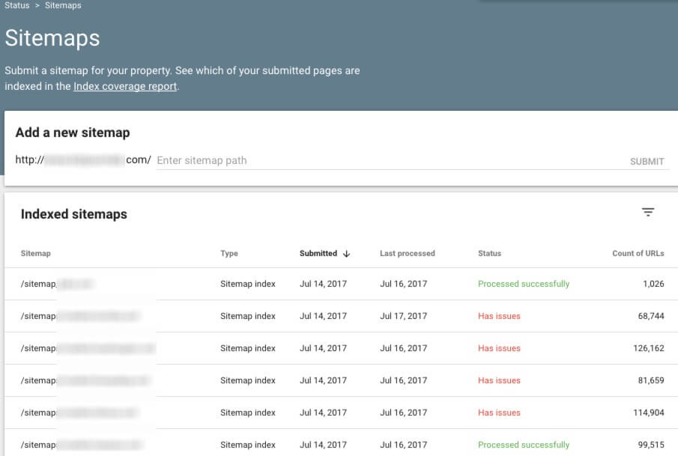Navigate to Status via the breadcrumb
The image size is (678, 456).
pyautogui.click(x=16, y=5)
